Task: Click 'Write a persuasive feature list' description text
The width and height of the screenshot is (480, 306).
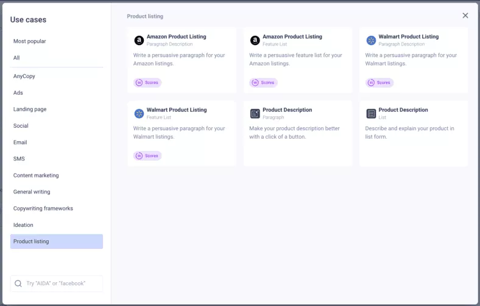Action: pos(295,59)
